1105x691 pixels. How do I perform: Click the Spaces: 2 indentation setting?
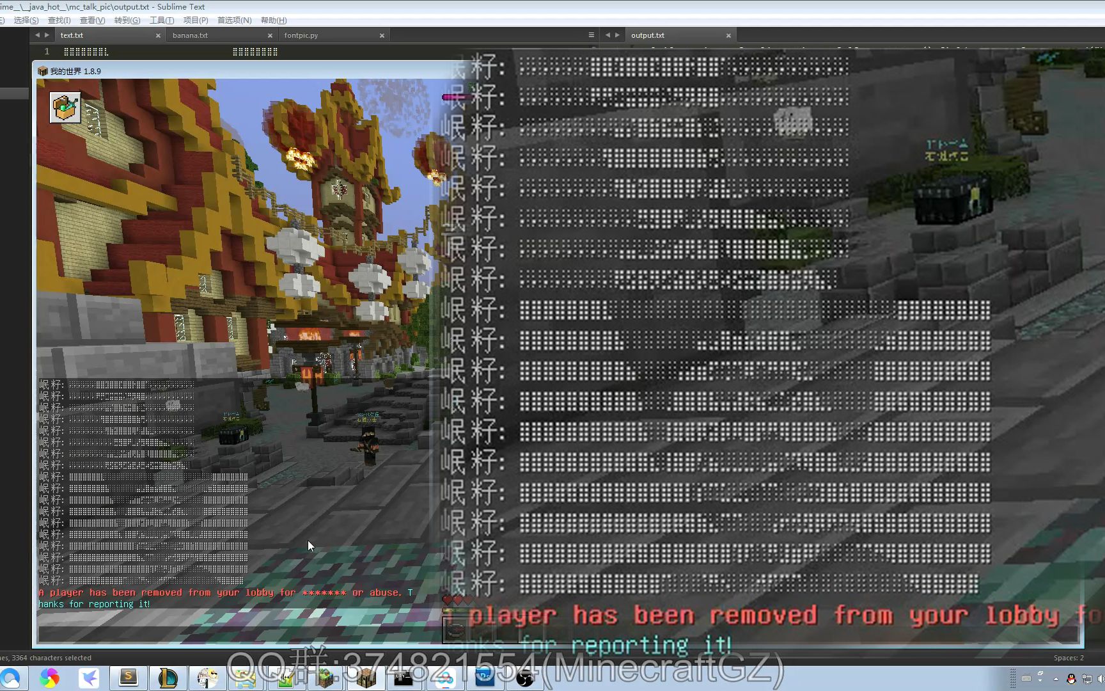pyautogui.click(x=1069, y=658)
